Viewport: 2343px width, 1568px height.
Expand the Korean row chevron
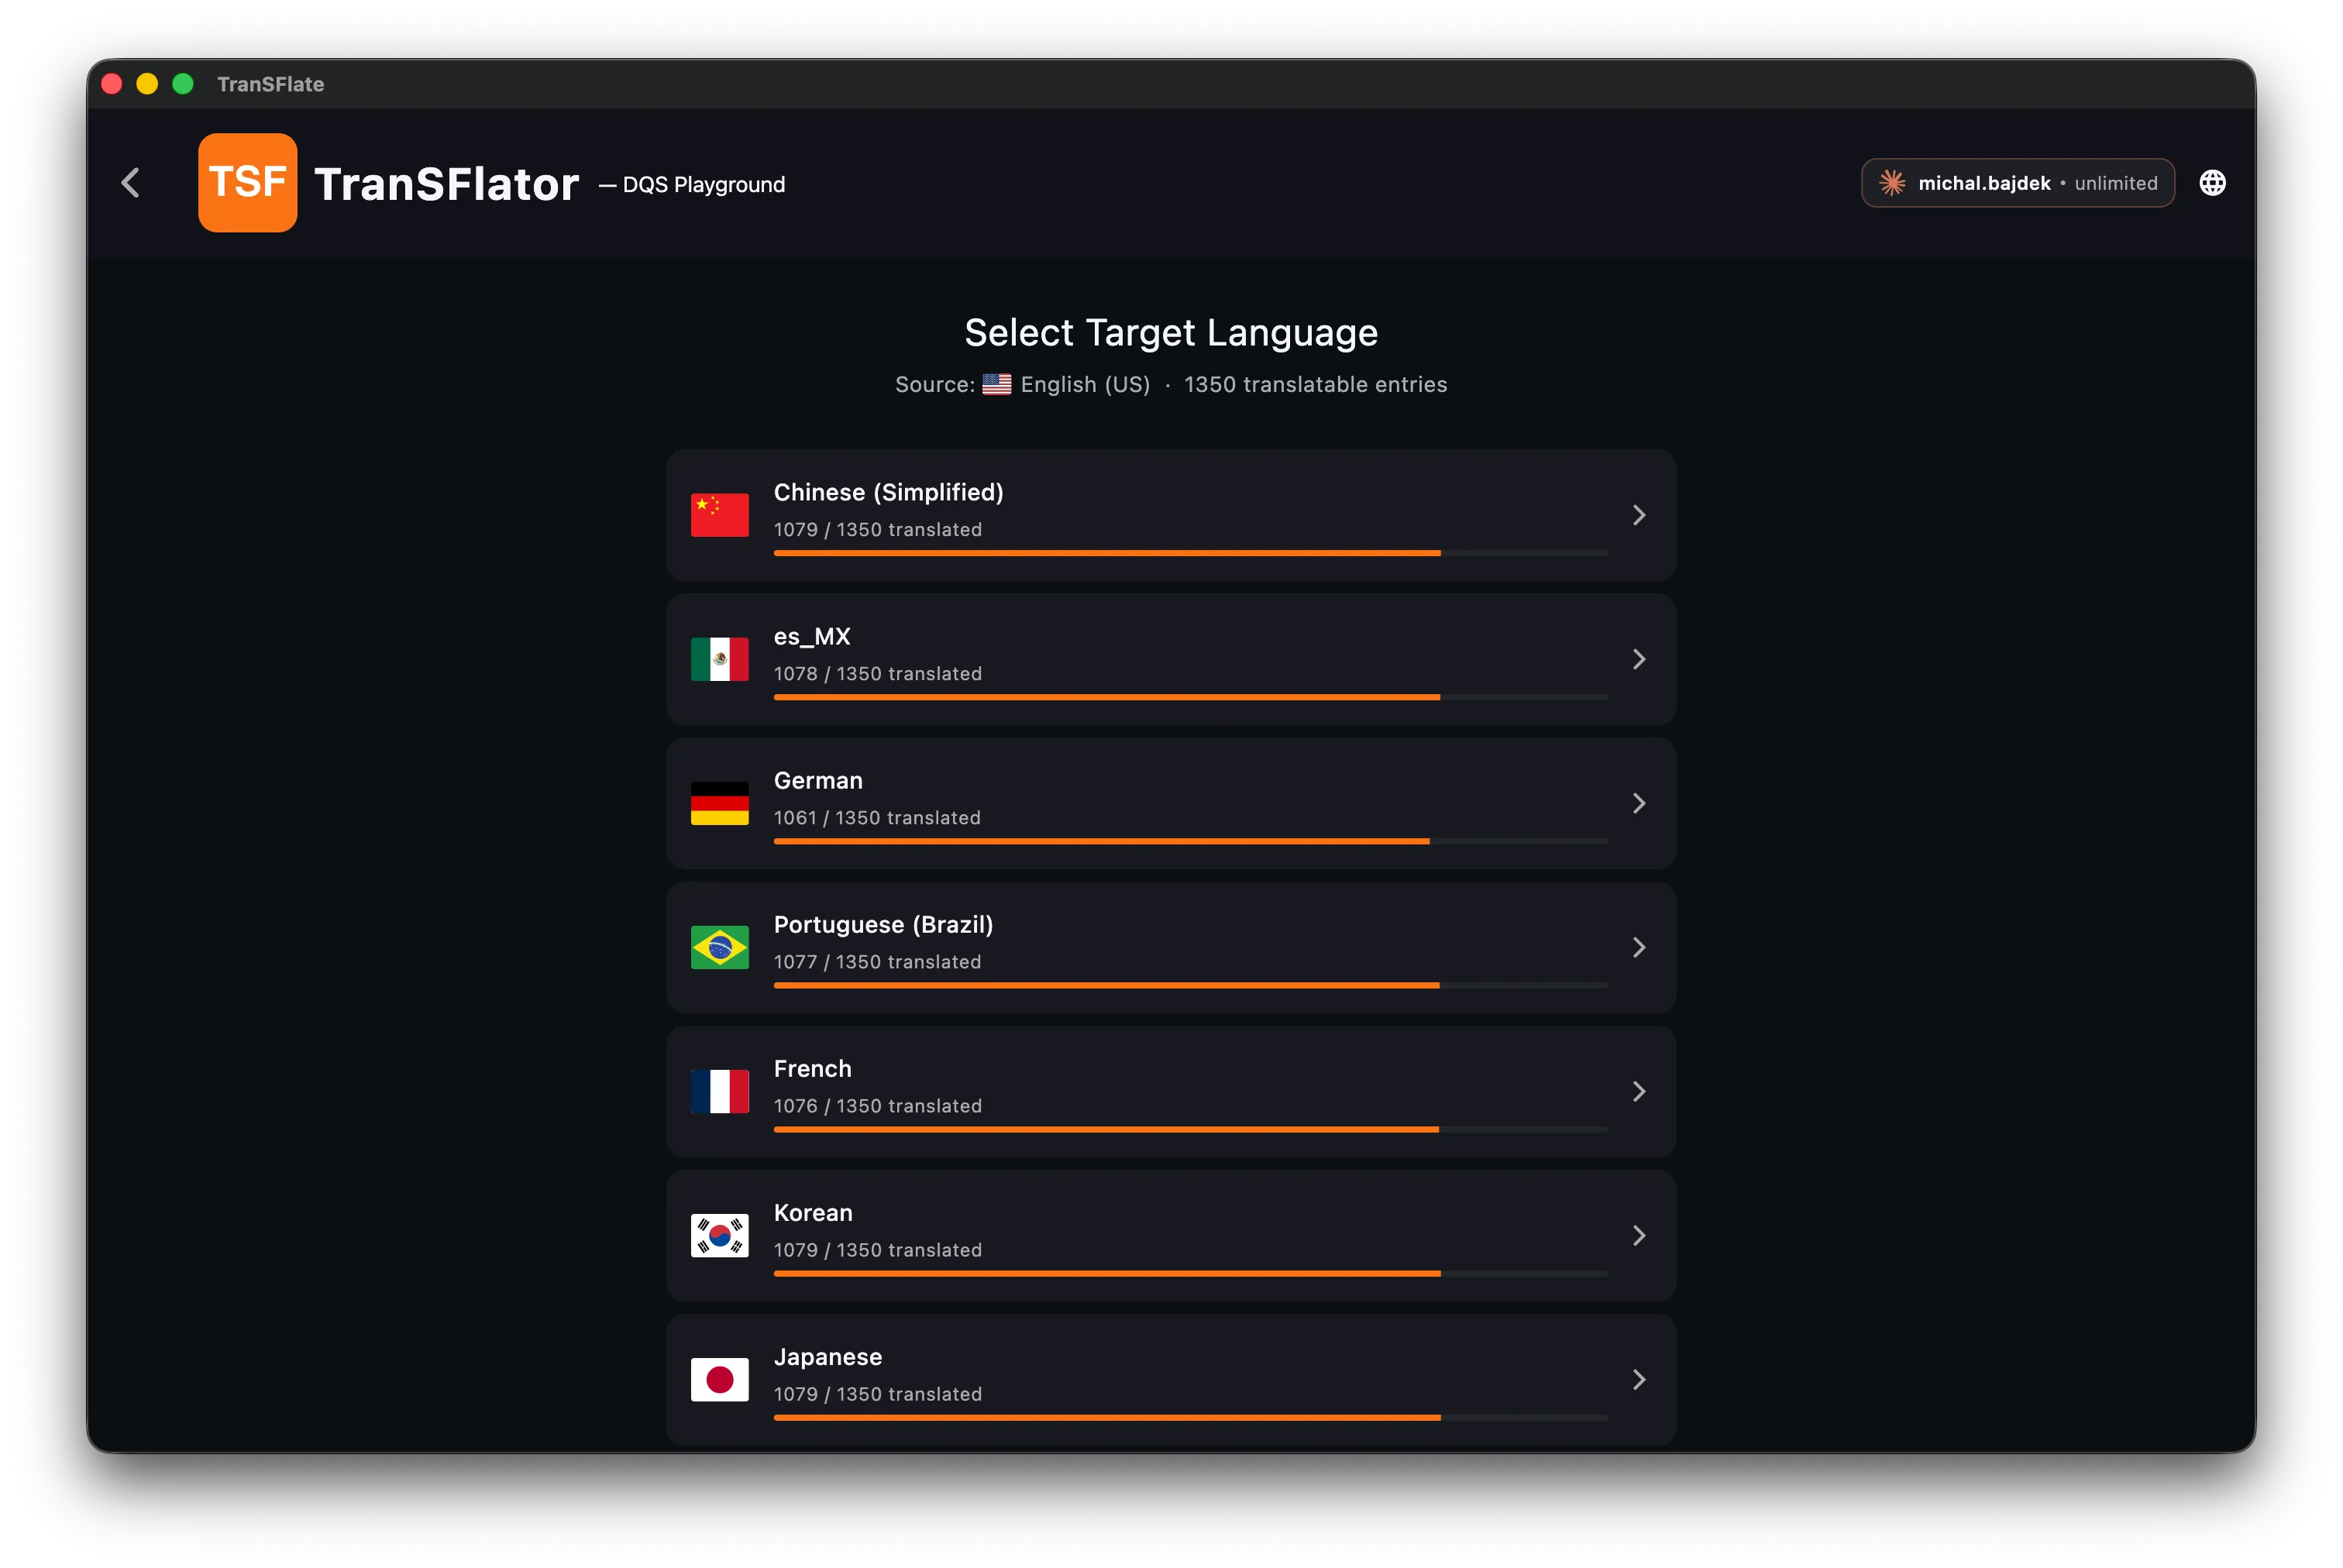(x=1638, y=1235)
